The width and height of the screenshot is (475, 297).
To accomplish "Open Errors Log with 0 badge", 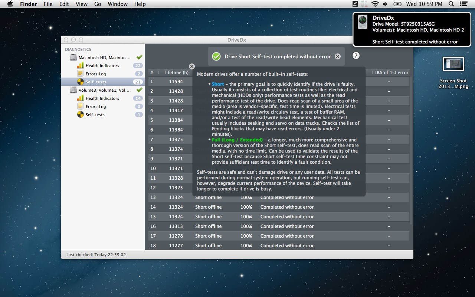I will (x=102, y=107).
